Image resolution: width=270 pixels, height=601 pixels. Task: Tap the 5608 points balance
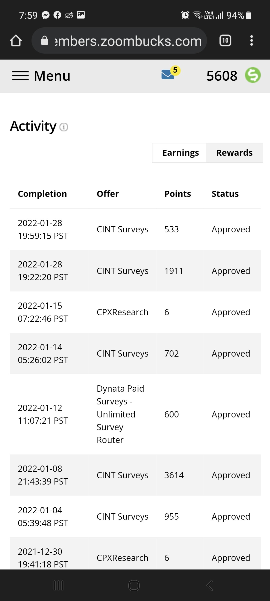coord(222,76)
